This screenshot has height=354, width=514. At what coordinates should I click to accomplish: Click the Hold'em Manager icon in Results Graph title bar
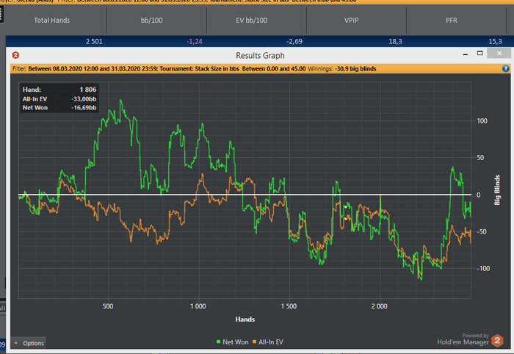pyautogui.click(x=15, y=55)
